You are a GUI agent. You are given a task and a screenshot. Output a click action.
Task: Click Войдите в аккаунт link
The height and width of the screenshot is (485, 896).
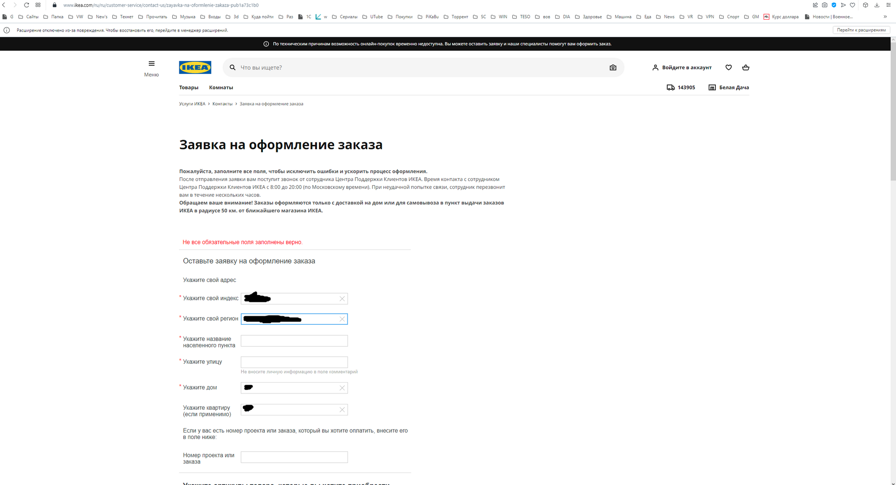(x=682, y=67)
